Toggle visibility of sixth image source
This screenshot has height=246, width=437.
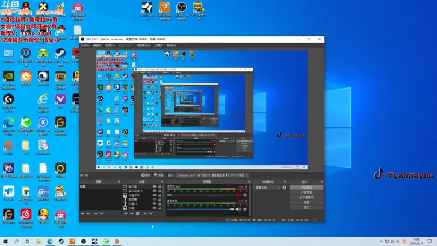coord(155,208)
